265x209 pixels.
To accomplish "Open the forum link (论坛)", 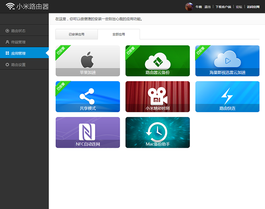I will click(239, 7).
